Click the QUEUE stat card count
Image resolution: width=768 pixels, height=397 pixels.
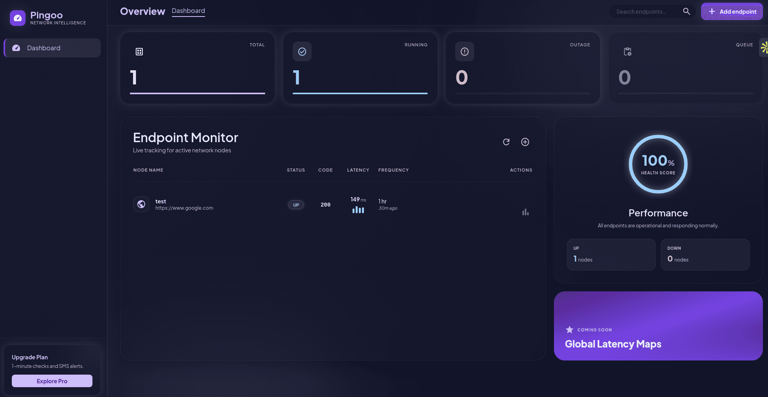pyautogui.click(x=625, y=77)
